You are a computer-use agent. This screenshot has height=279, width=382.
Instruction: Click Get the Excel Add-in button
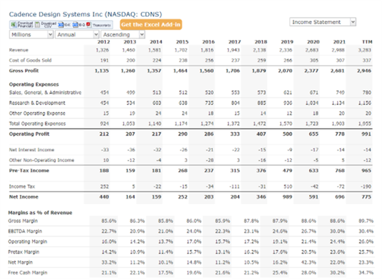tap(150, 24)
